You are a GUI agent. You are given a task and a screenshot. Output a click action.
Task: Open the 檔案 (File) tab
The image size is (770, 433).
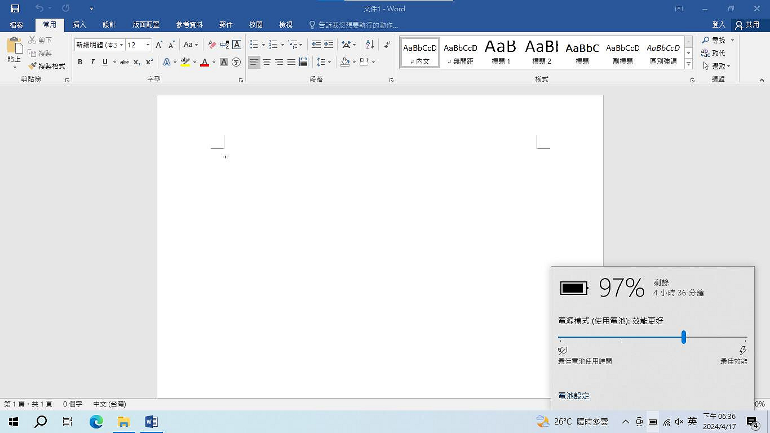tap(16, 25)
